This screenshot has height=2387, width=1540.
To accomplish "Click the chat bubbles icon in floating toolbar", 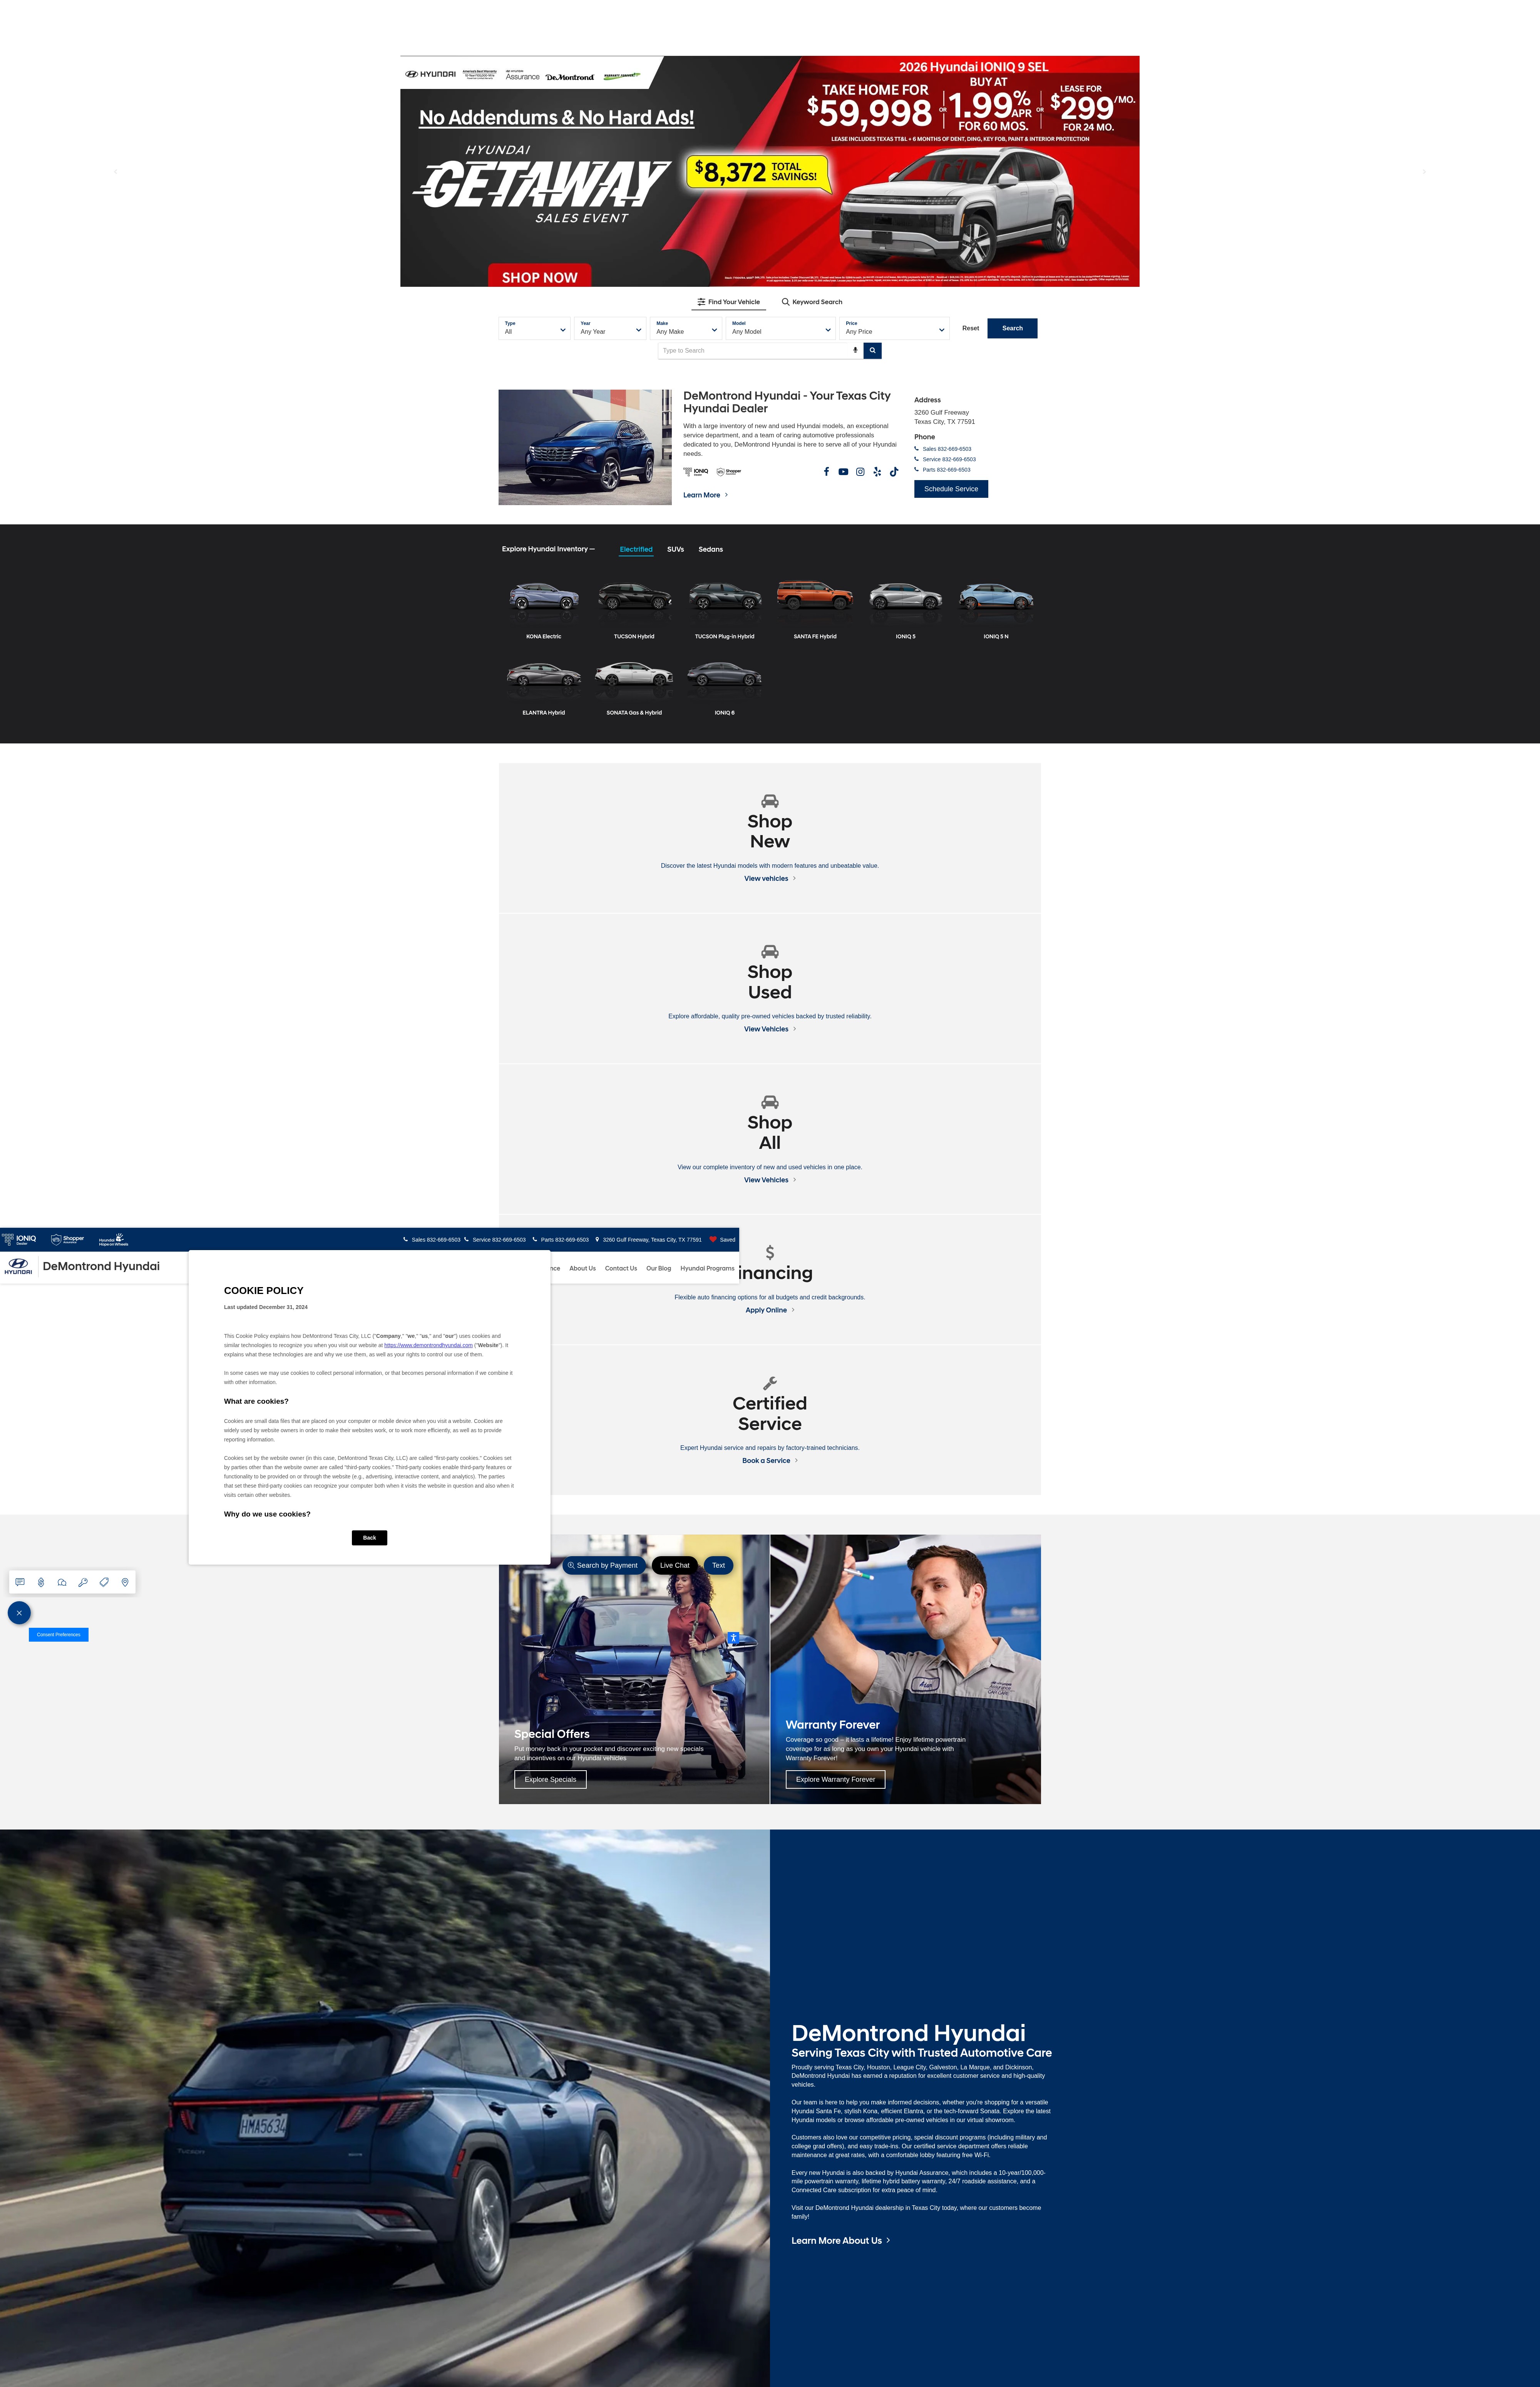I will click(62, 1582).
